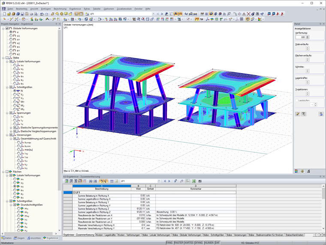
Task: Click the highlighted table view icon in main toolbar
Action: [x=76, y=14]
